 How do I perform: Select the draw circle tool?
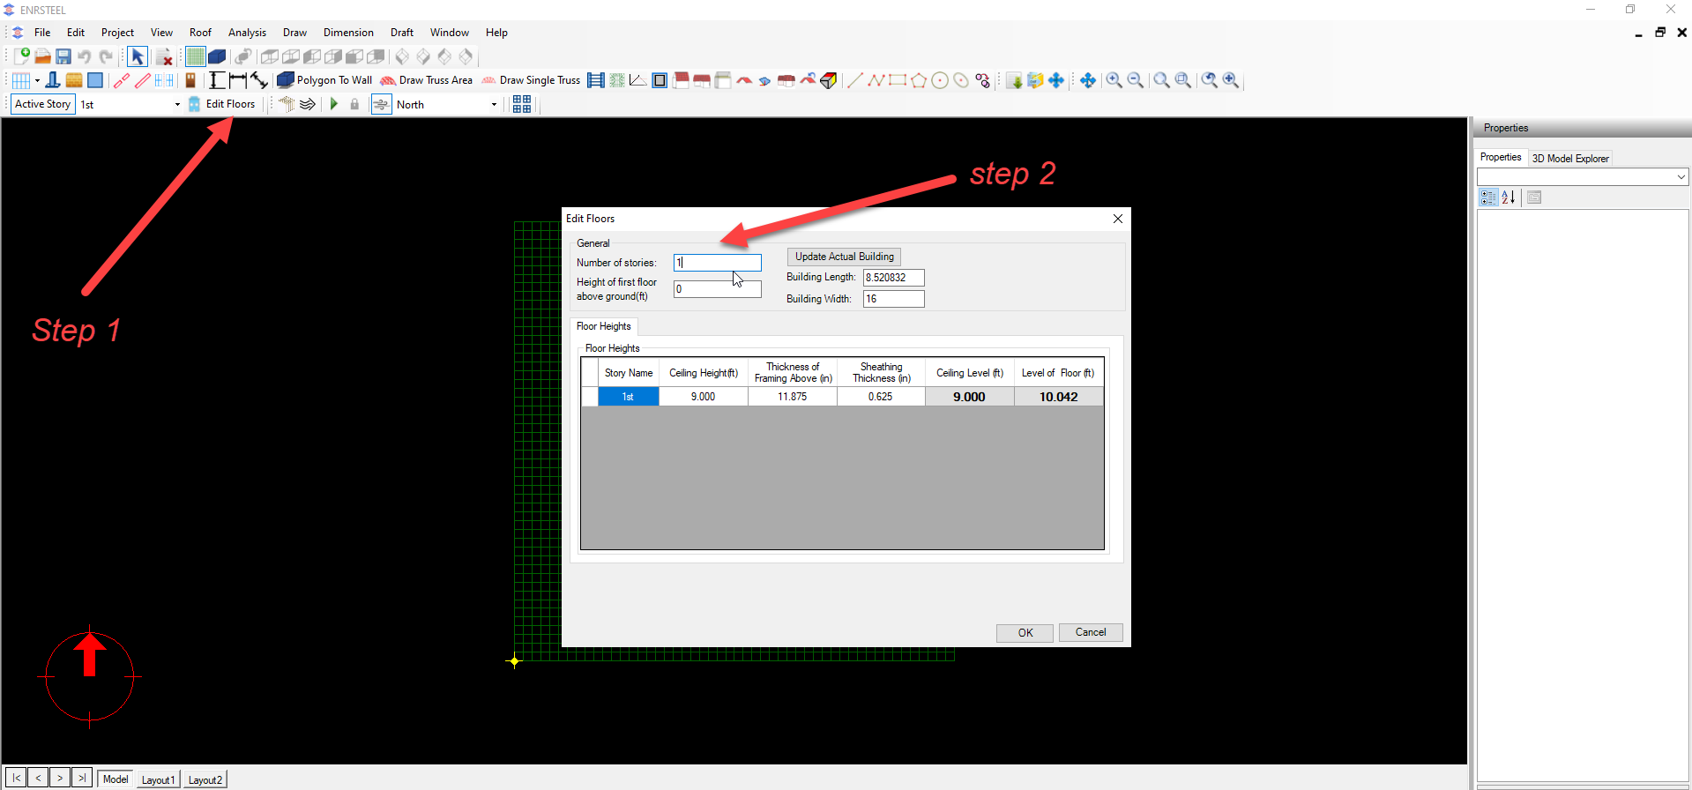point(940,80)
